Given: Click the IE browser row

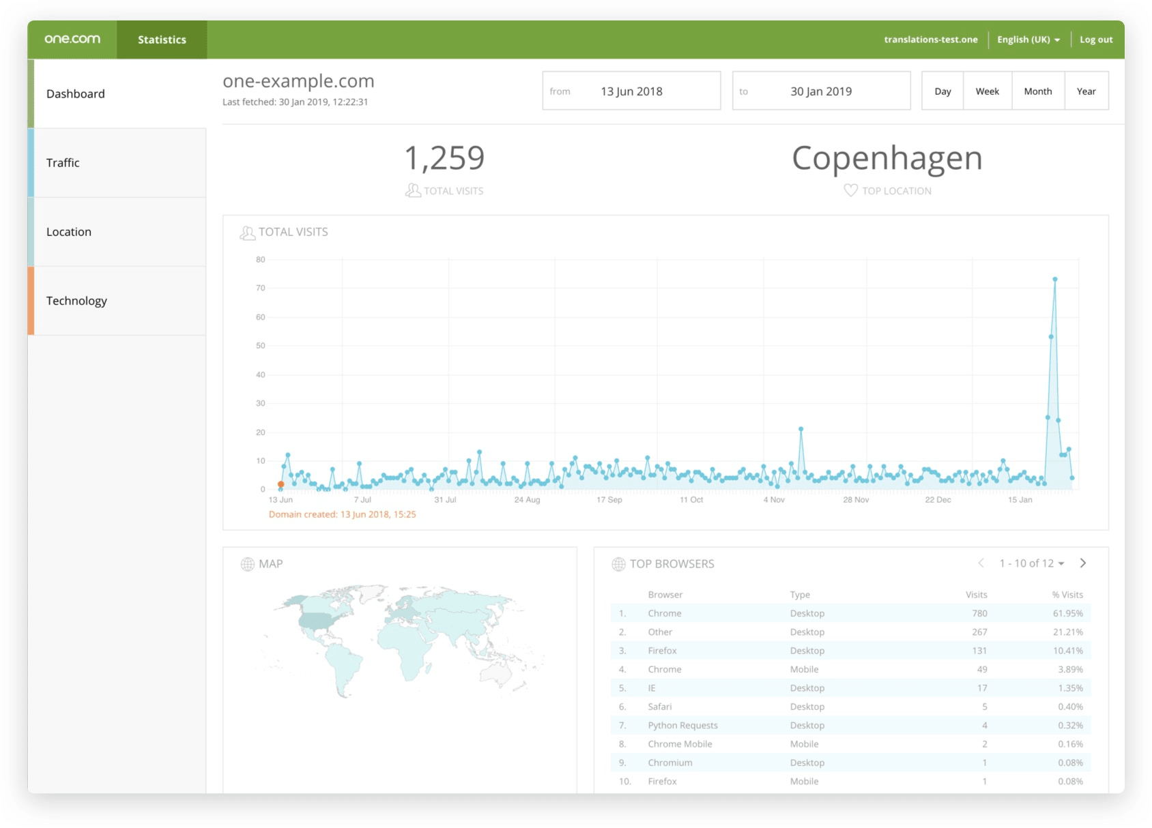Looking at the screenshot, I should pos(850,687).
